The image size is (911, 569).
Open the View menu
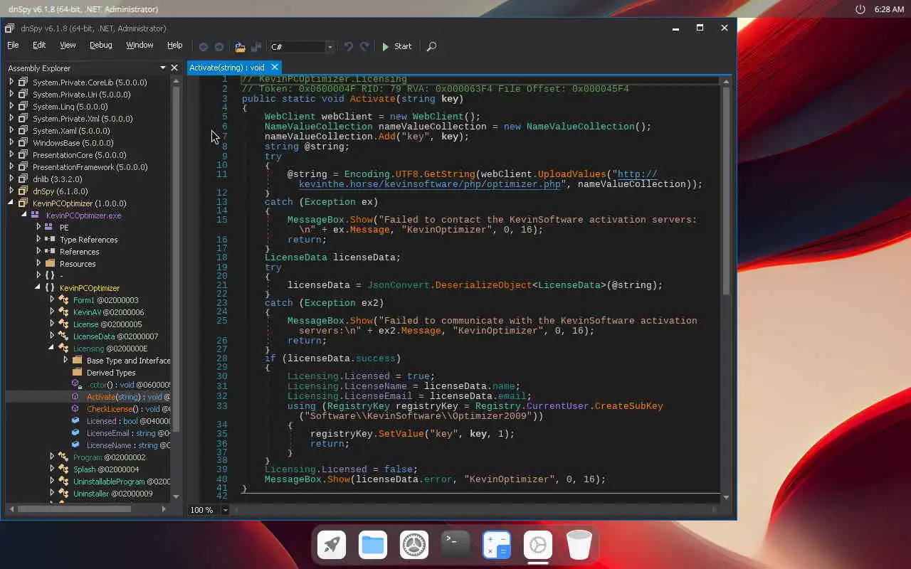(x=68, y=45)
